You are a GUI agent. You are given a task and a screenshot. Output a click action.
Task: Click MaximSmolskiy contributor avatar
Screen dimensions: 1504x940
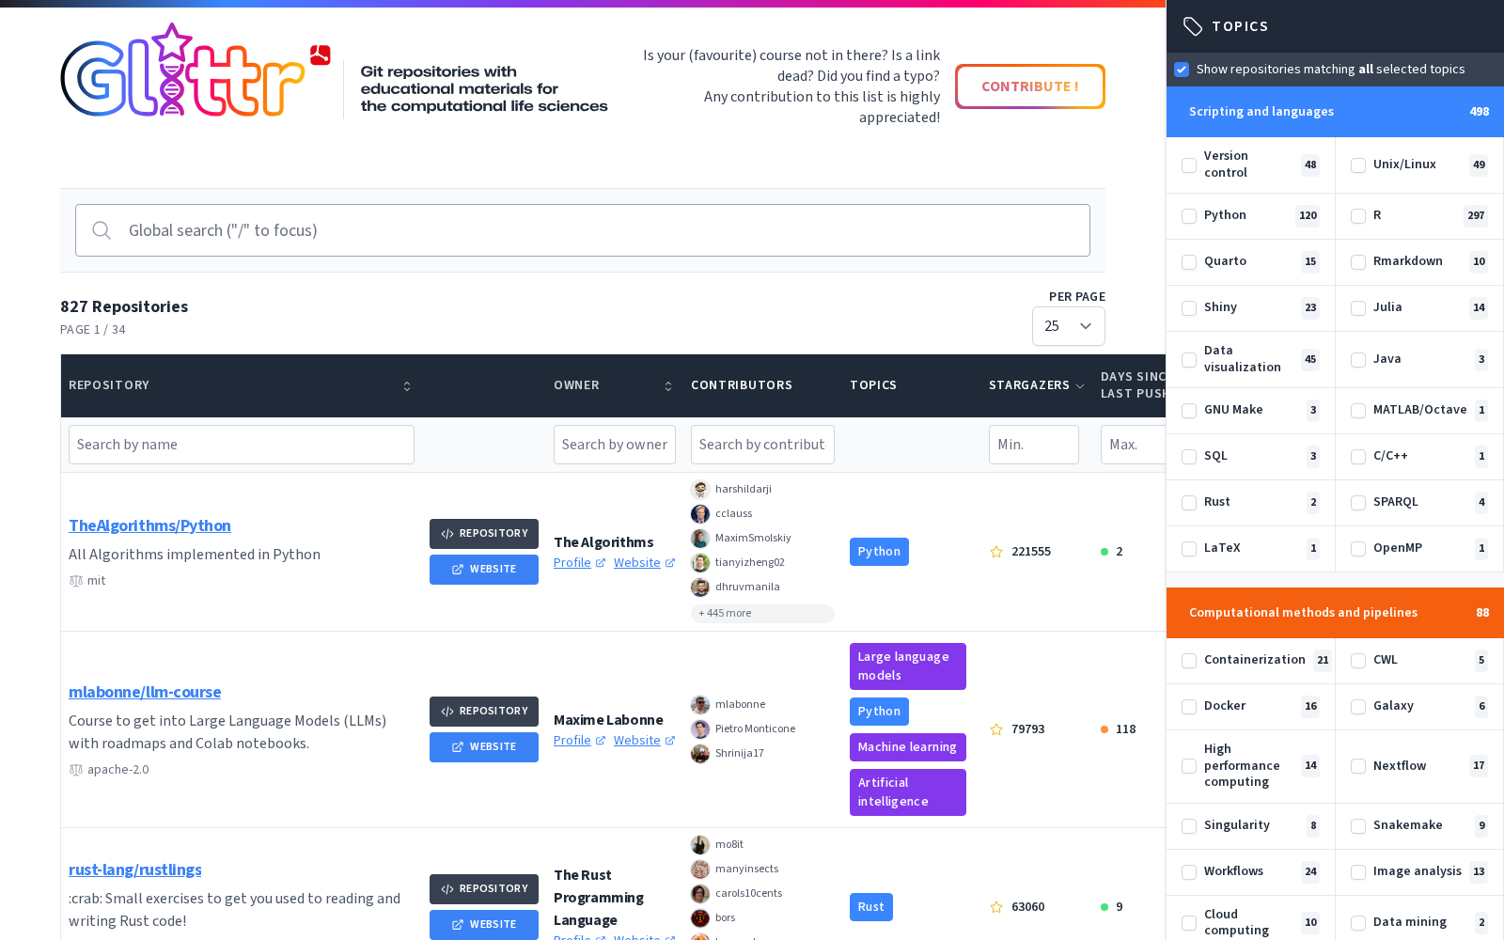pyautogui.click(x=700, y=538)
